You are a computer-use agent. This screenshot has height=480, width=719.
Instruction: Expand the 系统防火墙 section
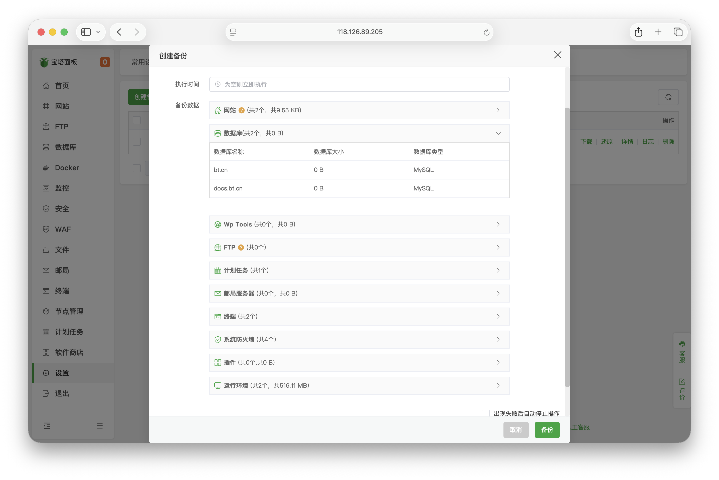point(498,340)
